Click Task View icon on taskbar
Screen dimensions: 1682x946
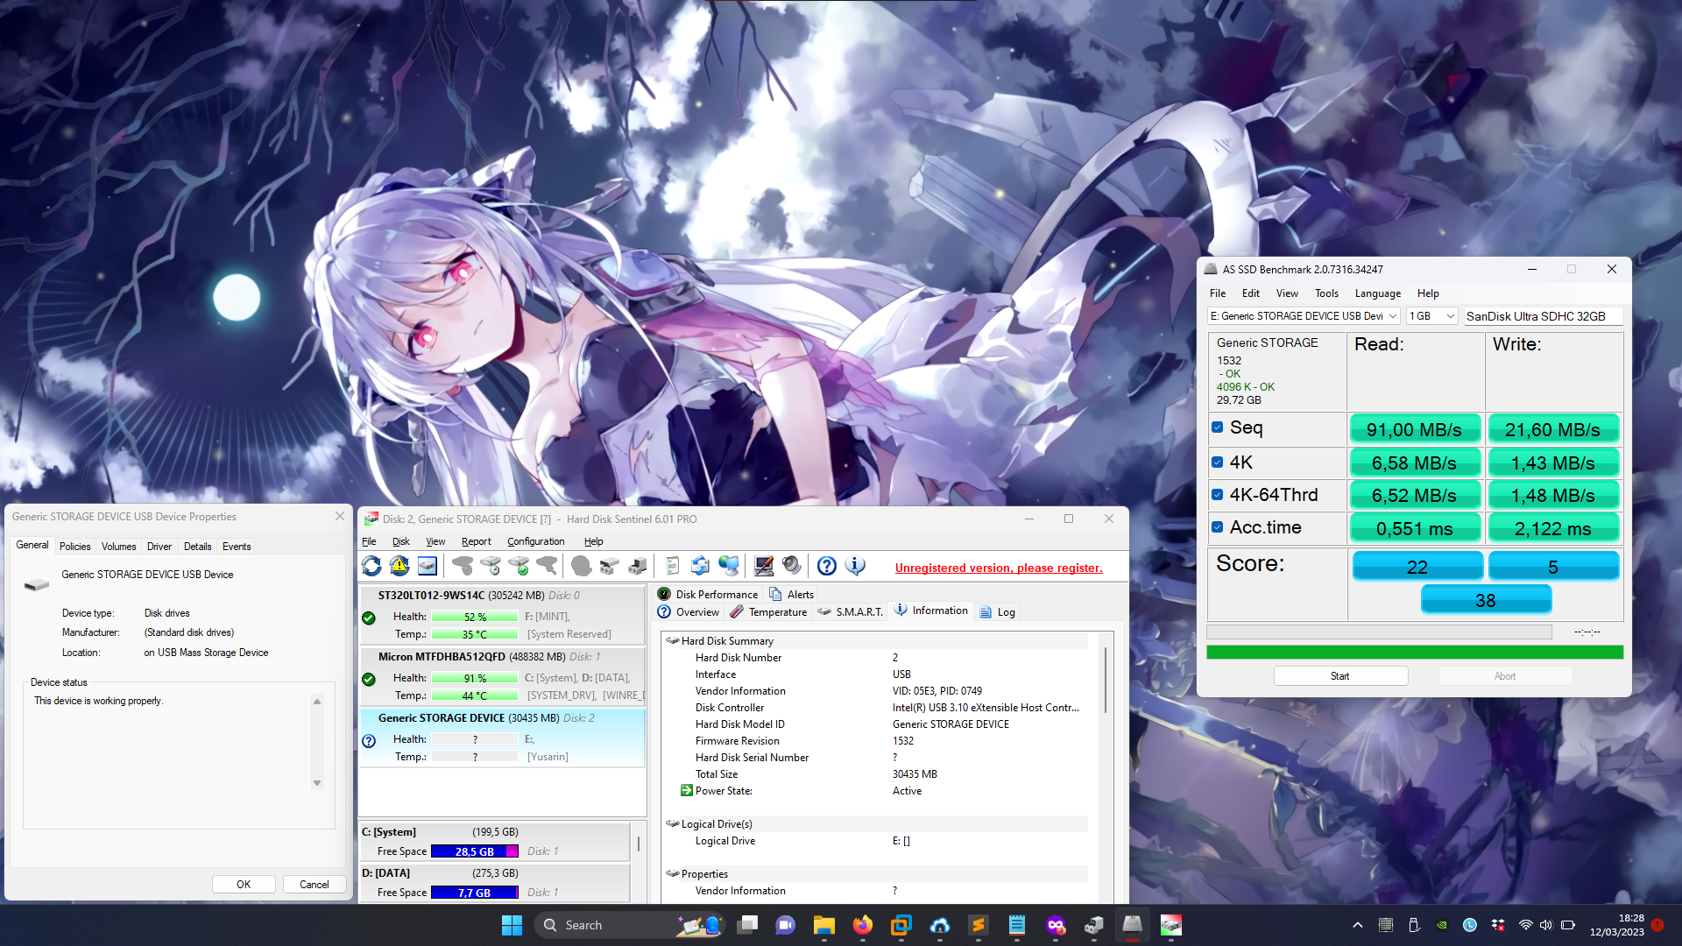pyautogui.click(x=747, y=925)
